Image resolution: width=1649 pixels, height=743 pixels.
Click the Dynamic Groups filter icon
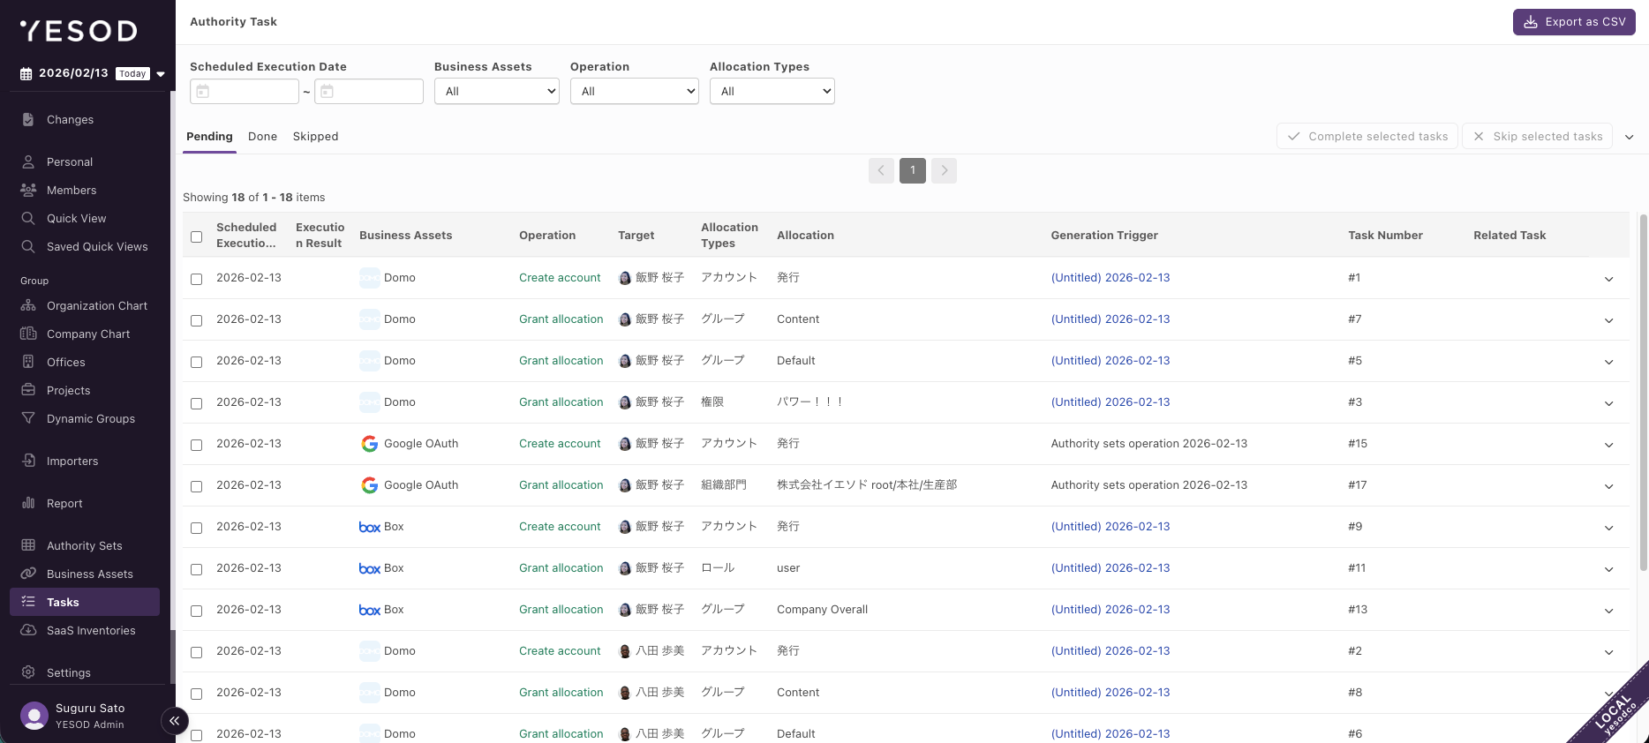click(x=28, y=418)
